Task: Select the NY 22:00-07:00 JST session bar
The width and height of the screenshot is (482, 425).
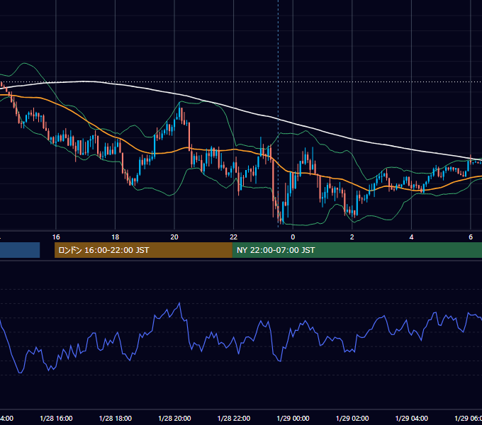Action: click(357, 250)
